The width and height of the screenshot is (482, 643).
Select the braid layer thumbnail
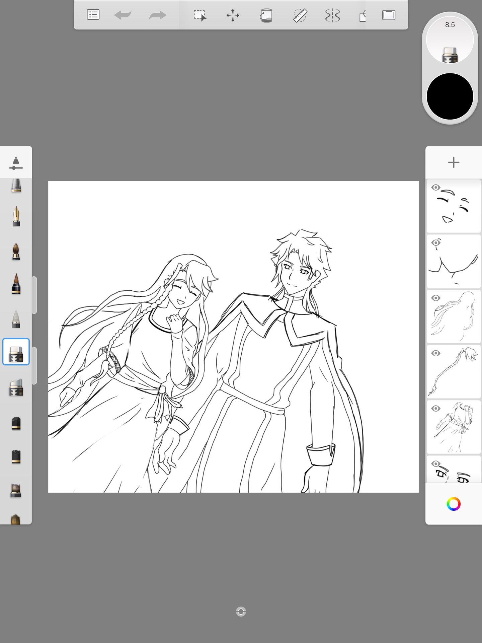click(x=454, y=372)
